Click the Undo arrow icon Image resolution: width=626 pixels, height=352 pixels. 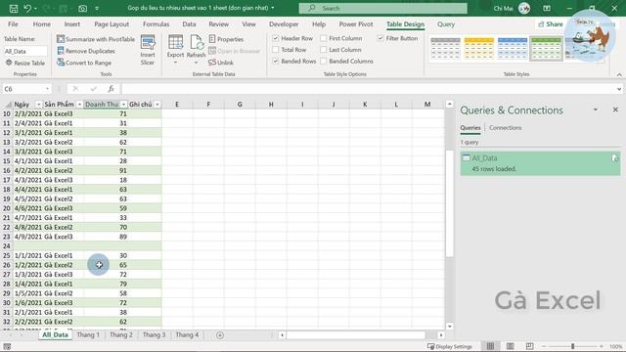click(x=27, y=8)
